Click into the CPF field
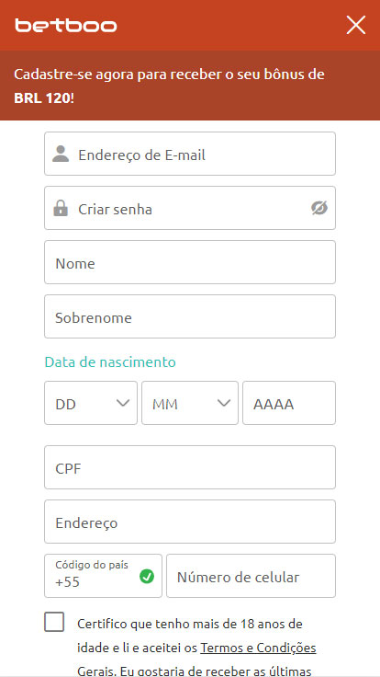380x677 pixels. (190, 467)
